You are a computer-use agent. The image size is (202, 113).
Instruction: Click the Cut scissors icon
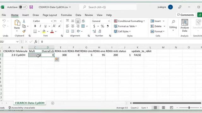pyautogui.click(x=24, y=21)
